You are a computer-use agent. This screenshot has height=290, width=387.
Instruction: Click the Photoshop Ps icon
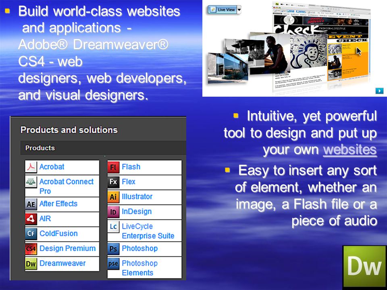tap(113, 249)
